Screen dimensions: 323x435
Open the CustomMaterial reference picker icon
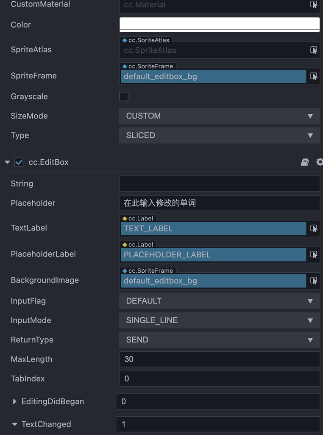313,5
